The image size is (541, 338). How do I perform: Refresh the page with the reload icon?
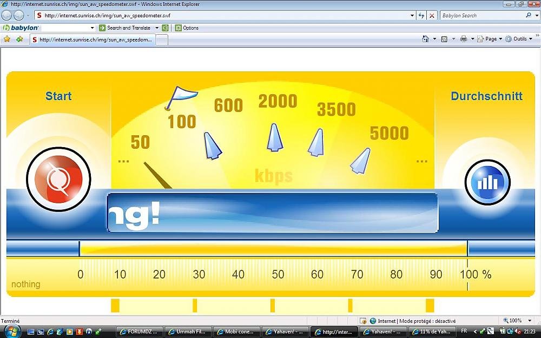pos(421,16)
